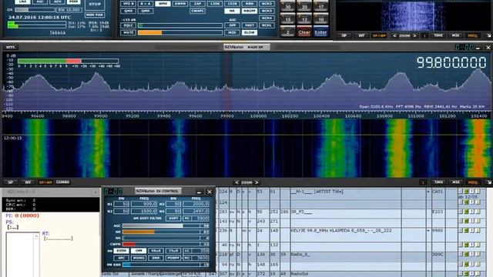493x277 pixels.
Task: Toggle NBOFF noise blanker button
Action: coord(250,11)
